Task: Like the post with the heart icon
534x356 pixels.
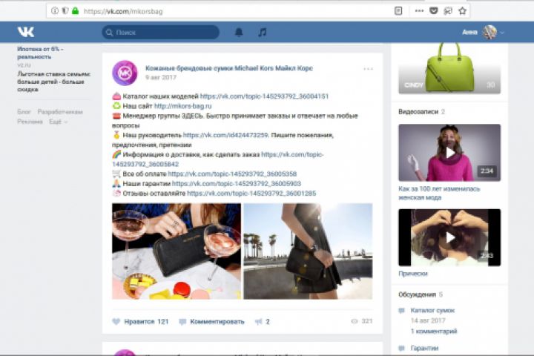Action: pos(116,322)
